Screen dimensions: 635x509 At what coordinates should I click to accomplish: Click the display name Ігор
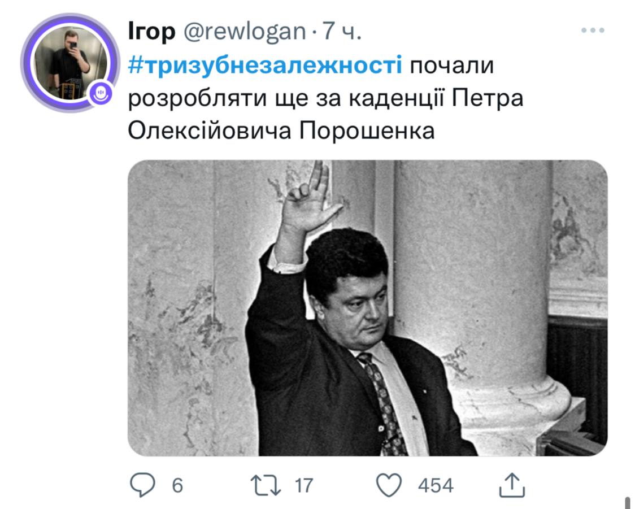pos(151,31)
